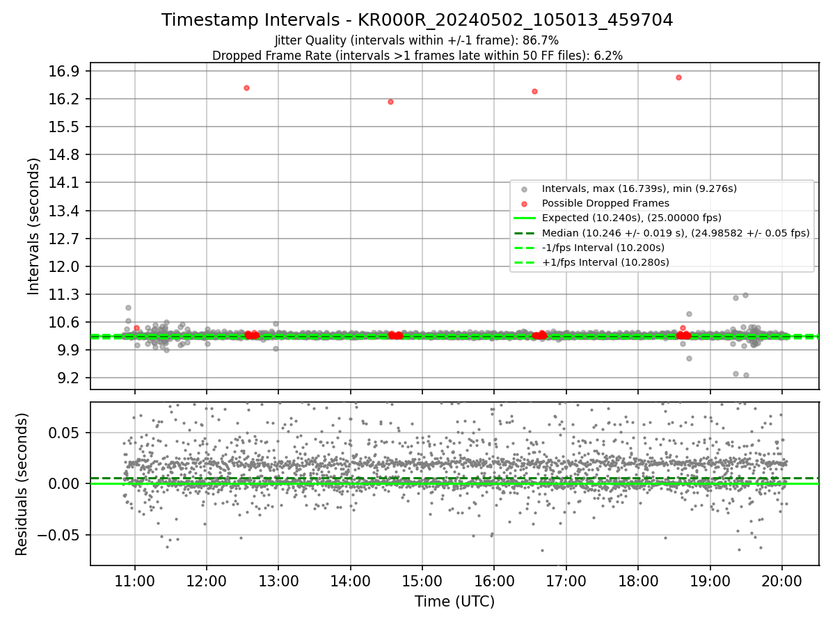The width and height of the screenshot is (835, 626).
Task: Select the legend entry starting 'Median (10.246'
Action: pyautogui.click(x=675, y=233)
